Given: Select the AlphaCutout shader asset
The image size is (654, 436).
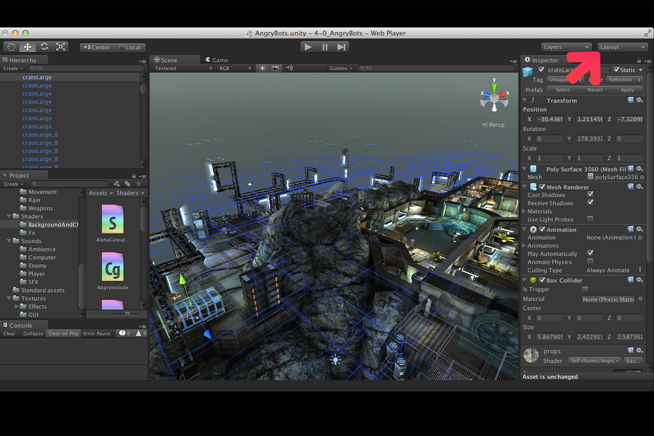Looking at the screenshot, I should tap(112, 224).
